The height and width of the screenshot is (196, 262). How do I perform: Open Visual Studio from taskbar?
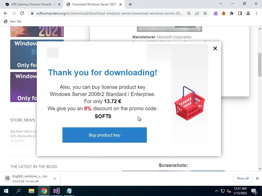tap(57, 191)
